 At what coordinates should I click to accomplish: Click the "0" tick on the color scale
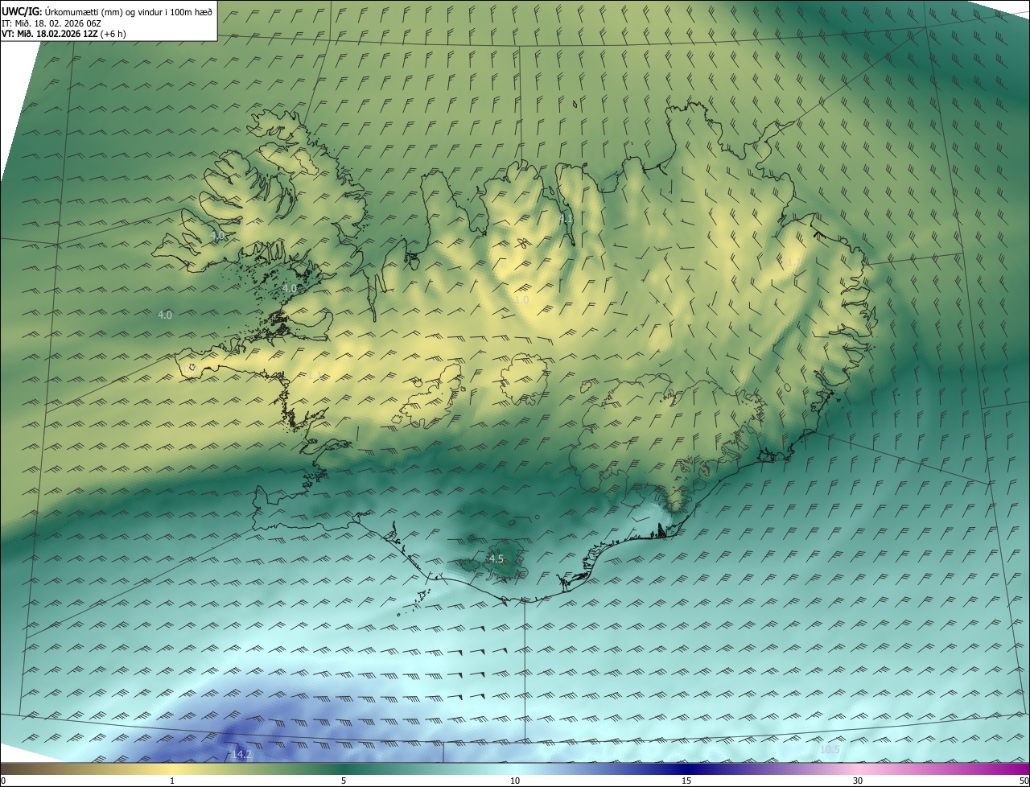(3, 781)
